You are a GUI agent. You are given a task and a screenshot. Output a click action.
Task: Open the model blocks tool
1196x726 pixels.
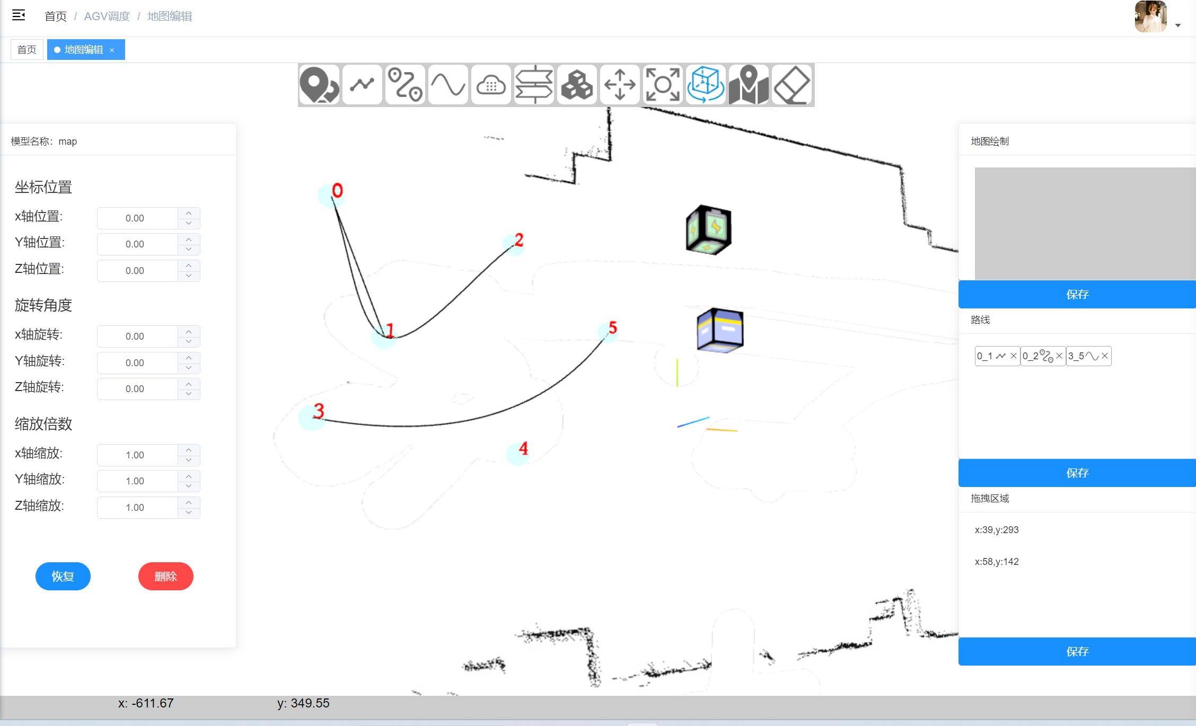[577, 85]
